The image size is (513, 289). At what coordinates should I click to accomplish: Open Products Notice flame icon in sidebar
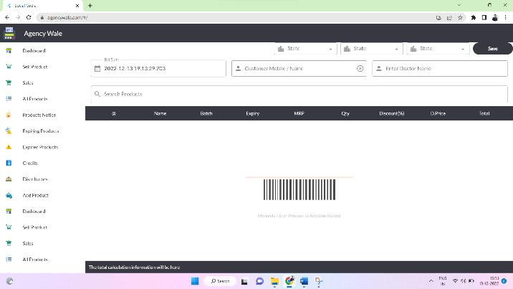[9, 115]
